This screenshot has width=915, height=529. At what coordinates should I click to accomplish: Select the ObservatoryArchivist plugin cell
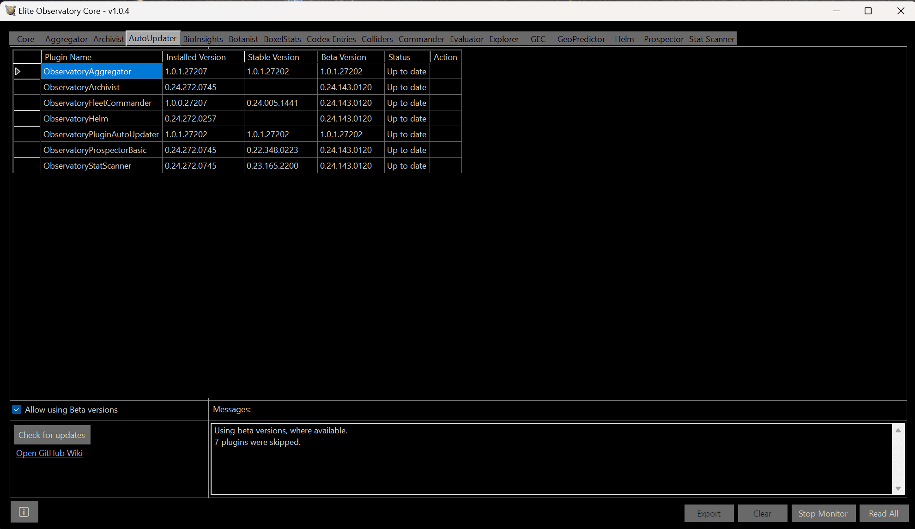click(102, 87)
